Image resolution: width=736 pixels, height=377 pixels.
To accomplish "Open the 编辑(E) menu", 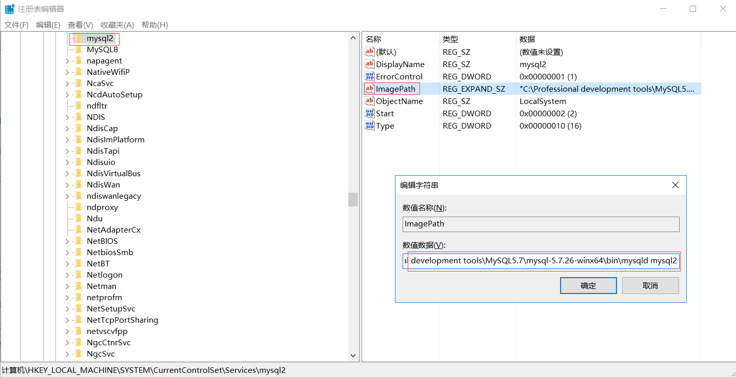I will pyautogui.click(x=48, y=25).
